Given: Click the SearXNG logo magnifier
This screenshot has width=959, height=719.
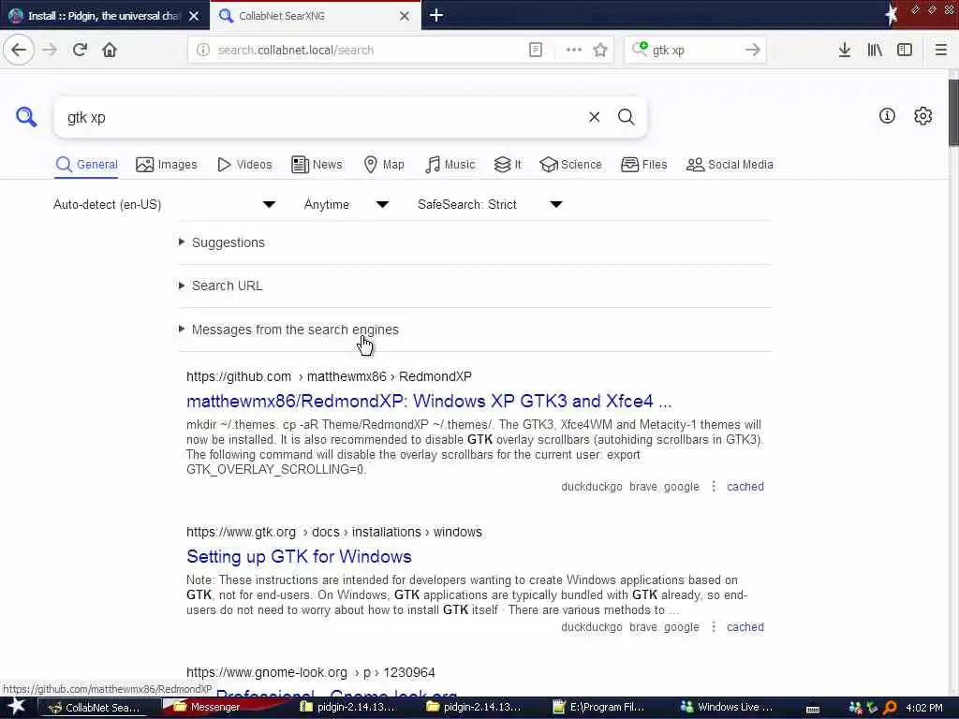Looking at the screenshot, I should pos(25,116).
